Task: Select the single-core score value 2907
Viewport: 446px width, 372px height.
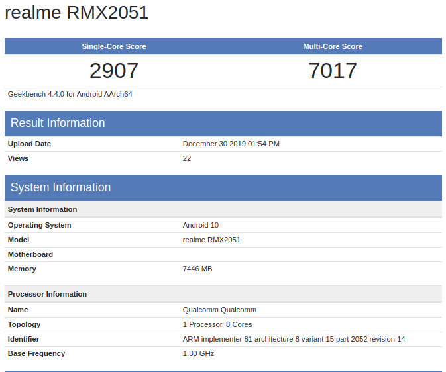Action: click(x=114, y=70)
